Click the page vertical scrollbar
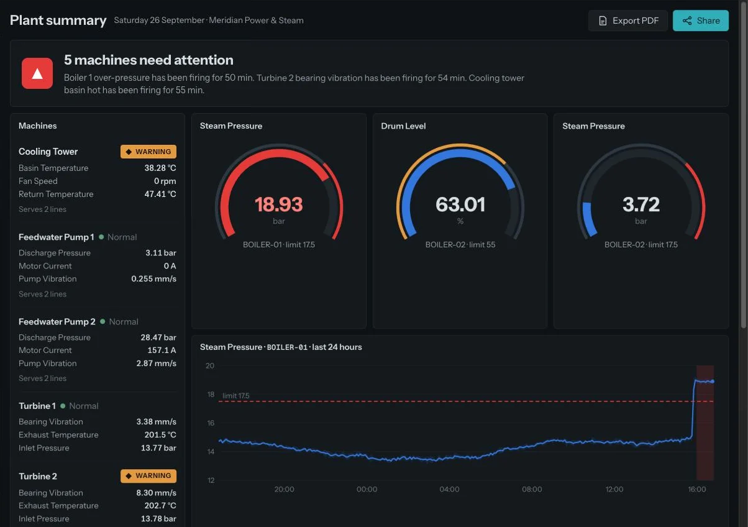Screen dimensions: 748x527 pos(744,165)
